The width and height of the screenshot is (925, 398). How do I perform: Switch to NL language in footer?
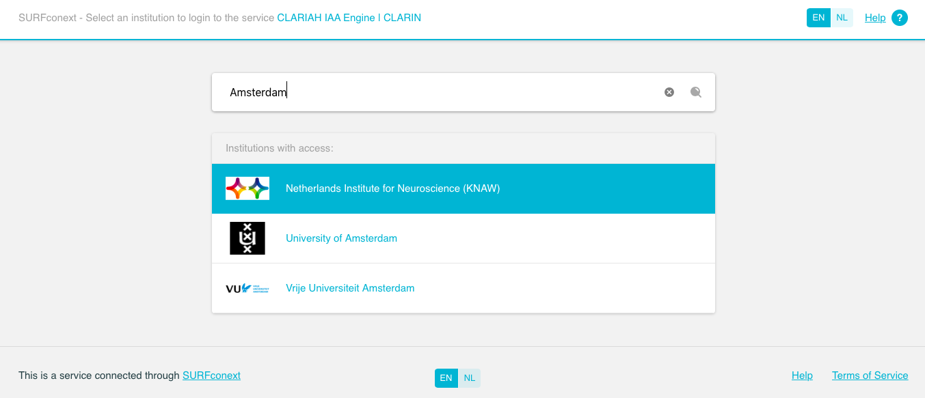pos(469,378)
